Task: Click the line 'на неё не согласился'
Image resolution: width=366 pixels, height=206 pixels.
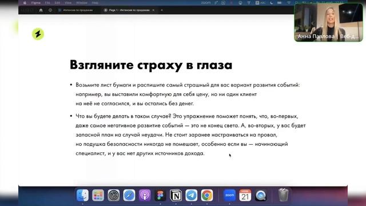Action: coord(135,104)
